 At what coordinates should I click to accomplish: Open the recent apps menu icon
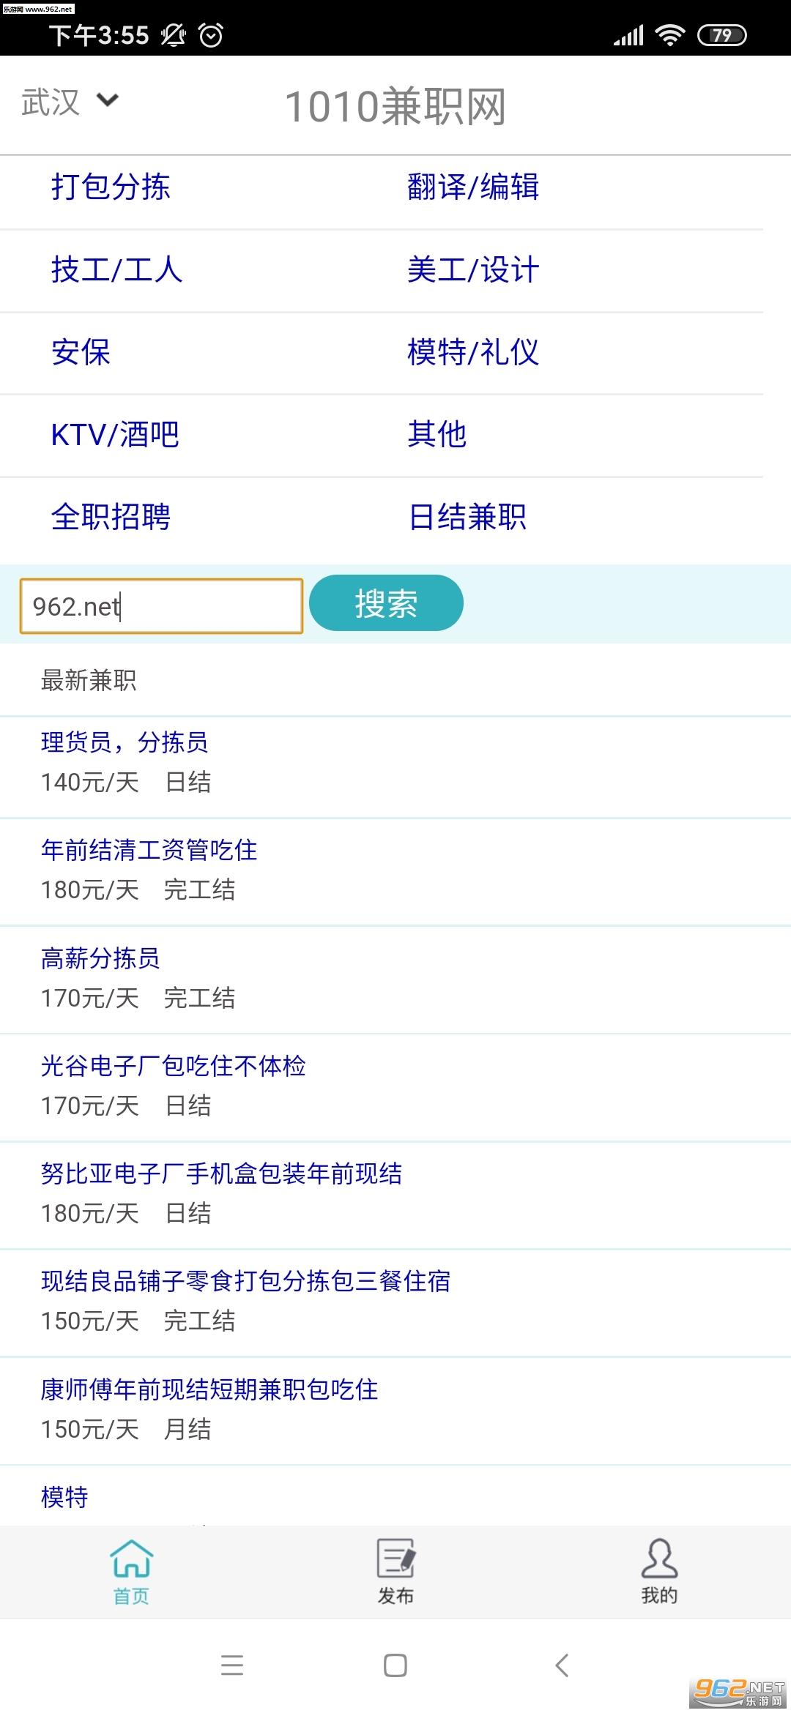pos(232,1665)
